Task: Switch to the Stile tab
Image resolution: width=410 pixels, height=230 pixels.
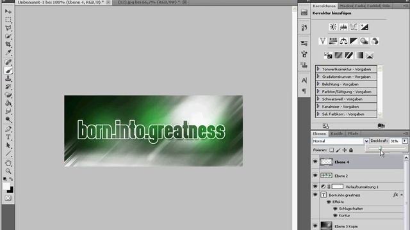Action: tap(386, 6)
